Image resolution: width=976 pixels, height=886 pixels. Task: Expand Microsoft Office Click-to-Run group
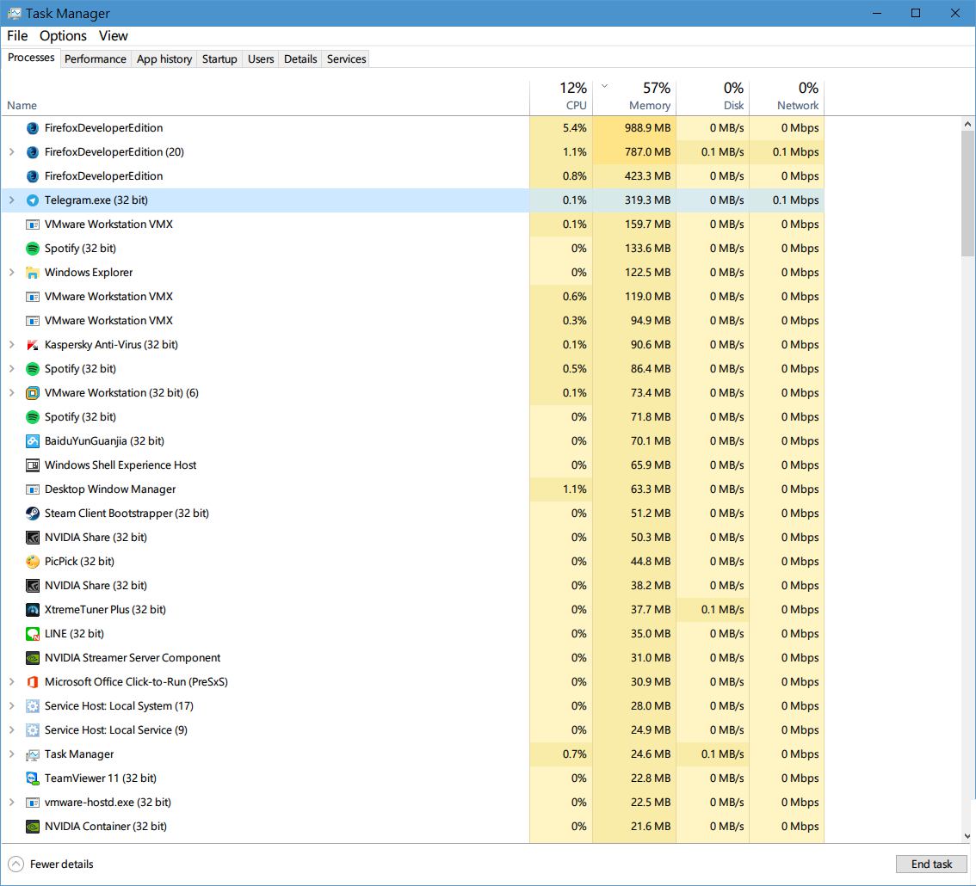(11, 682)
